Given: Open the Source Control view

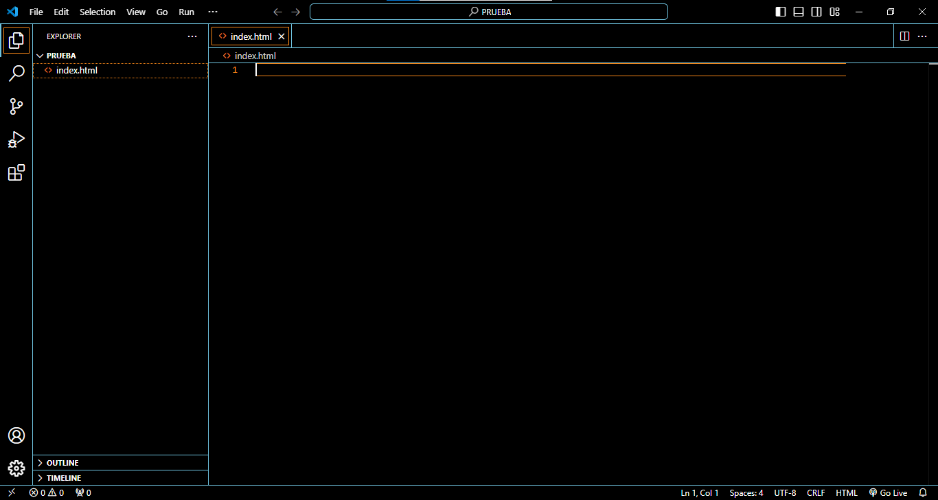Looking at the screenshot, I should pos(16,106).
